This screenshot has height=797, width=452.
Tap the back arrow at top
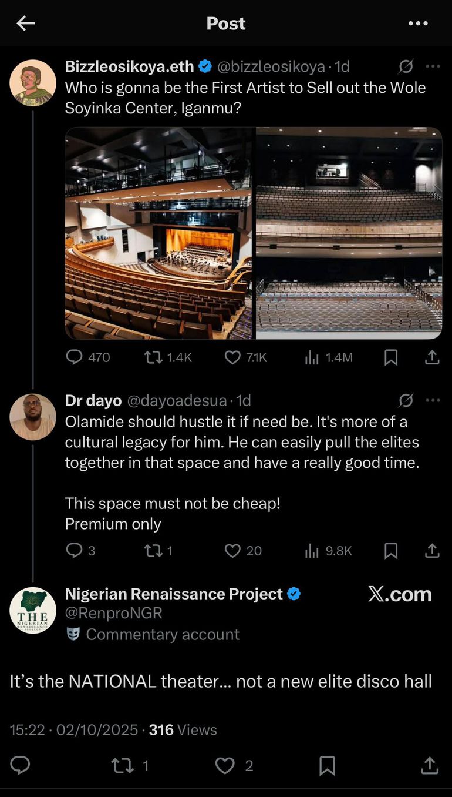point(26,24)
